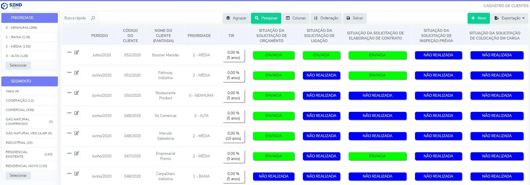530x185 pixels.
Task: Open the Ordenação sort options
Action: click(x=326, y=18)
